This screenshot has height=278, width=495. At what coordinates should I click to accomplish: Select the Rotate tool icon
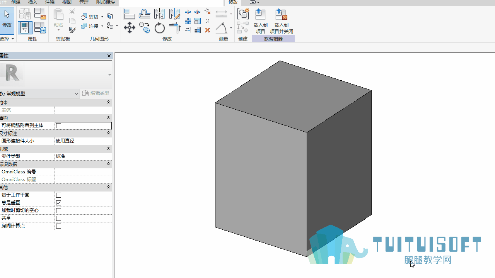[x=159, y=27]
